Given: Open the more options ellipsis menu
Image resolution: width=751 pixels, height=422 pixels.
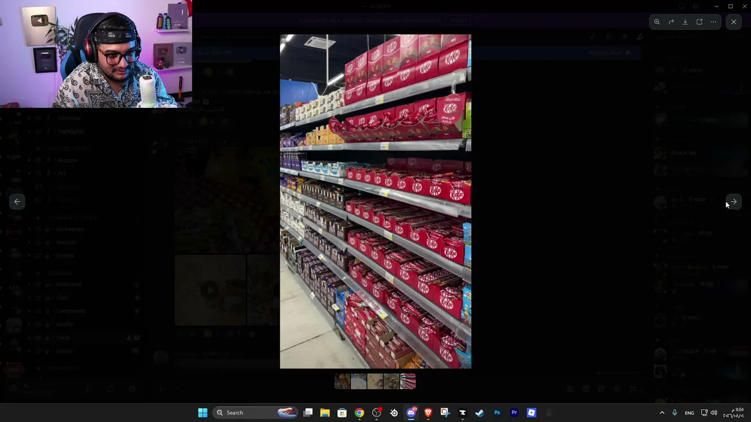Looking at the screenshot, I should (713, 22).
